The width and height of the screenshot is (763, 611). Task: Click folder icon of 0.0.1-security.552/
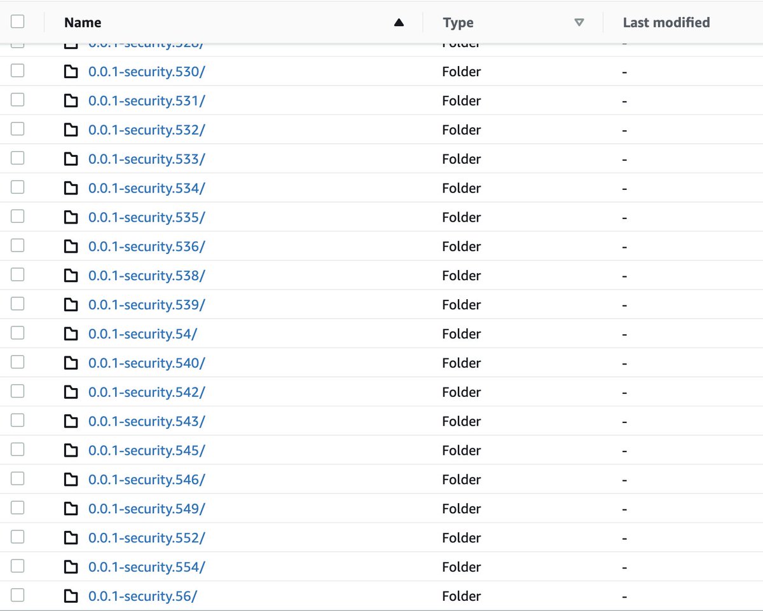point(71,538)
